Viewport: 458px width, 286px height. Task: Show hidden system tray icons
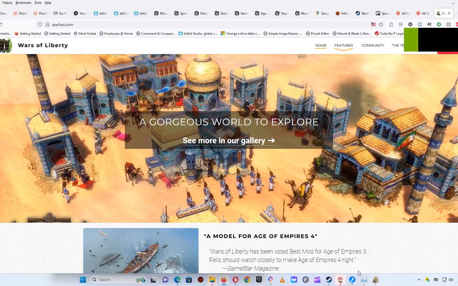(x=419, y=280)
